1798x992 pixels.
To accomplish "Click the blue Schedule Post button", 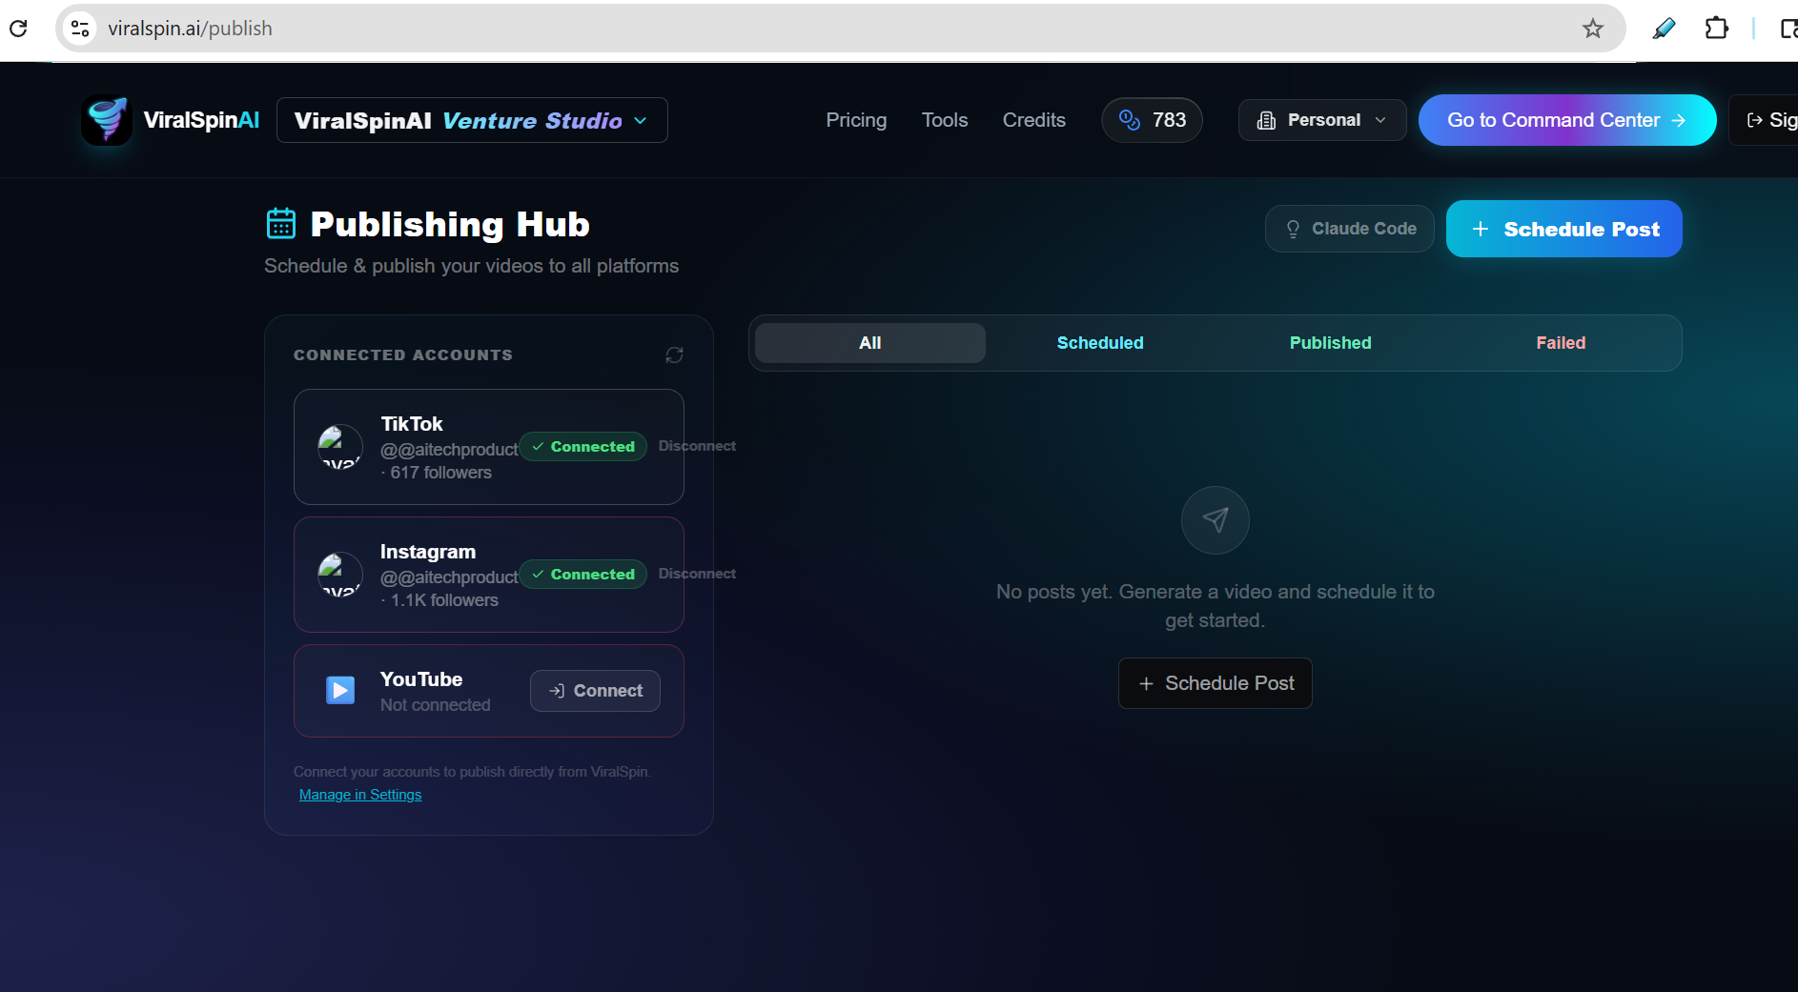I will pyautogui.click(x=1563, y=229).
